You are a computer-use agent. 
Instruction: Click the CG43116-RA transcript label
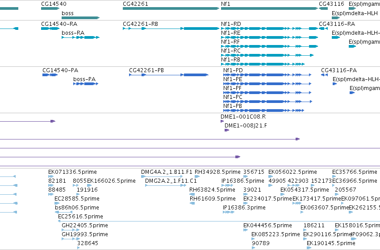(337, 24)
